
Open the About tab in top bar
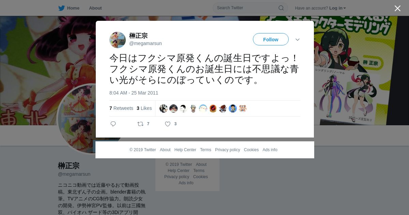pos(95,8)
